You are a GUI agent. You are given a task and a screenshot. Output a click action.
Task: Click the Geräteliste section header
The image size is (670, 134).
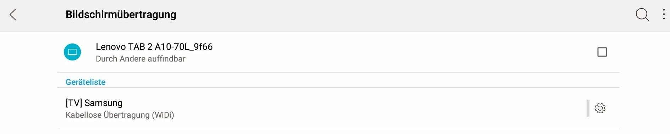coord(86,82)
